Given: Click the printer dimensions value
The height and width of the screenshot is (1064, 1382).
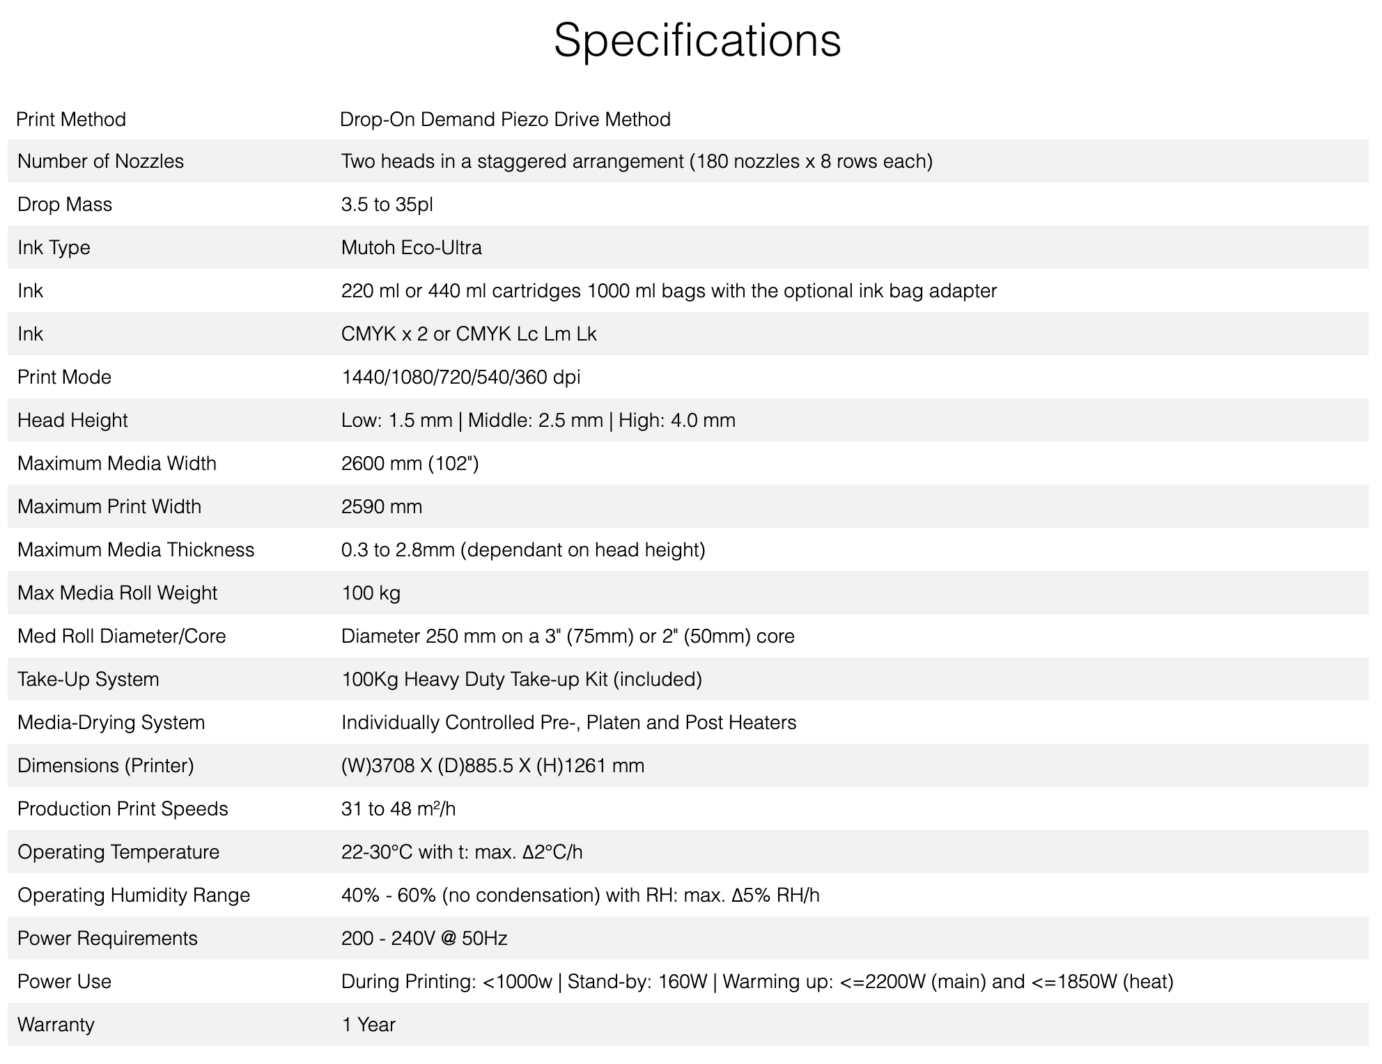Looking at the screenshot, I should (492, 766).
